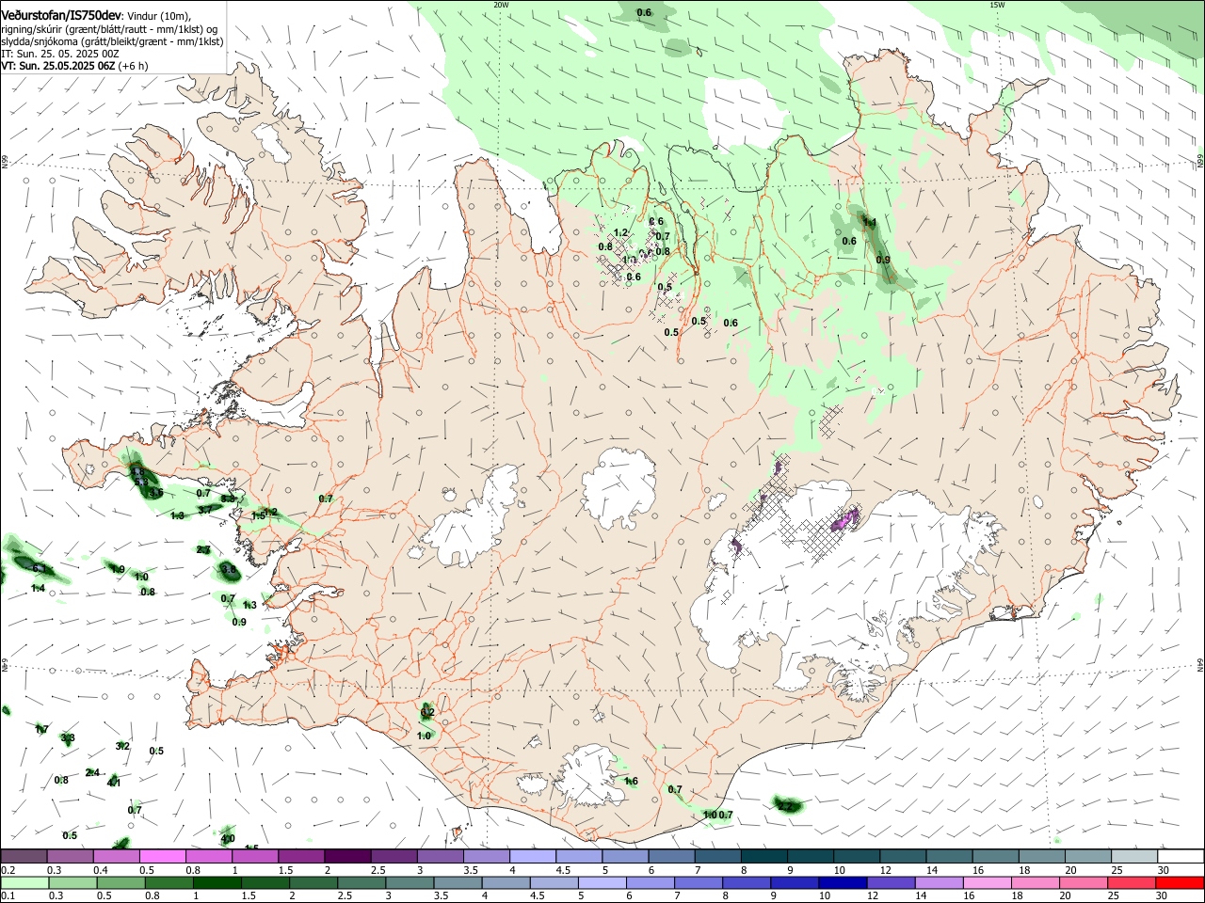Click the 1.6 precipitation value near the southern glacier

coord(631,781)
